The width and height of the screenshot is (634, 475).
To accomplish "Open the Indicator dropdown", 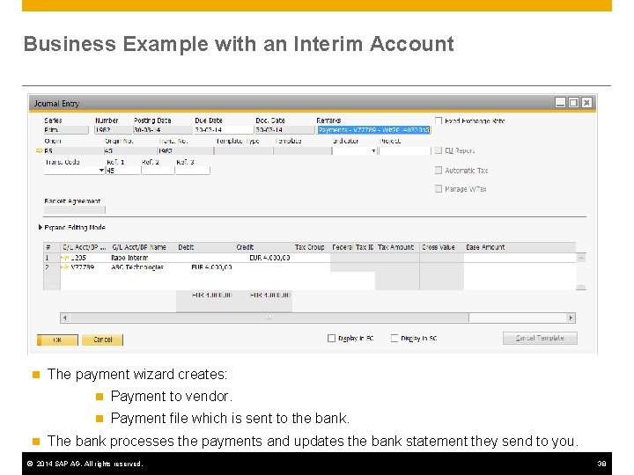I will point(373,150).
